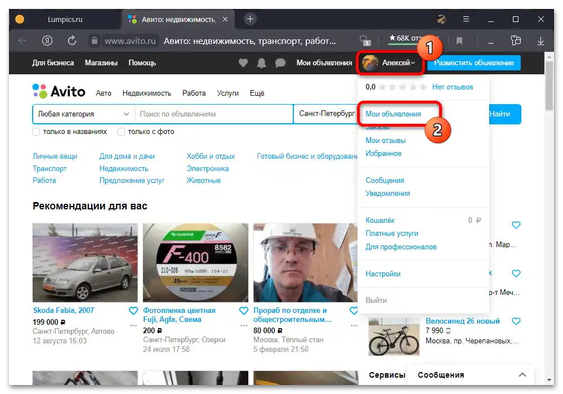Reload the Avito page
563x394 pixels.
72,41
